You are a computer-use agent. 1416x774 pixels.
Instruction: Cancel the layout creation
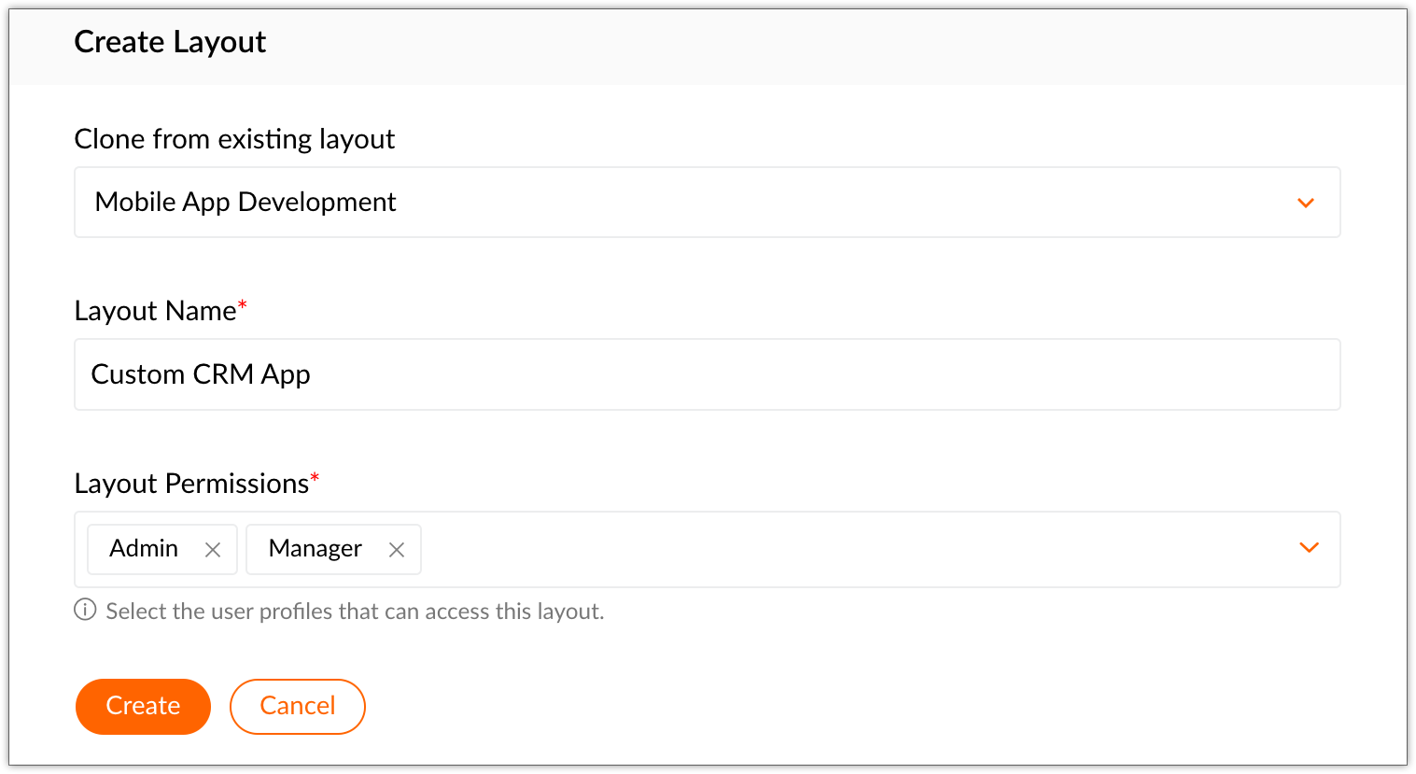coord(297,706)
